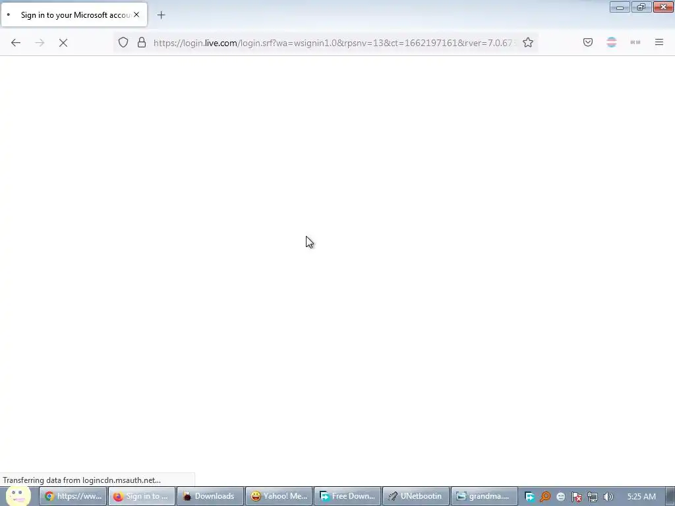Open the network connection tray icon
This screenshot has width=675, height=506.
click(x=593, y=497)
